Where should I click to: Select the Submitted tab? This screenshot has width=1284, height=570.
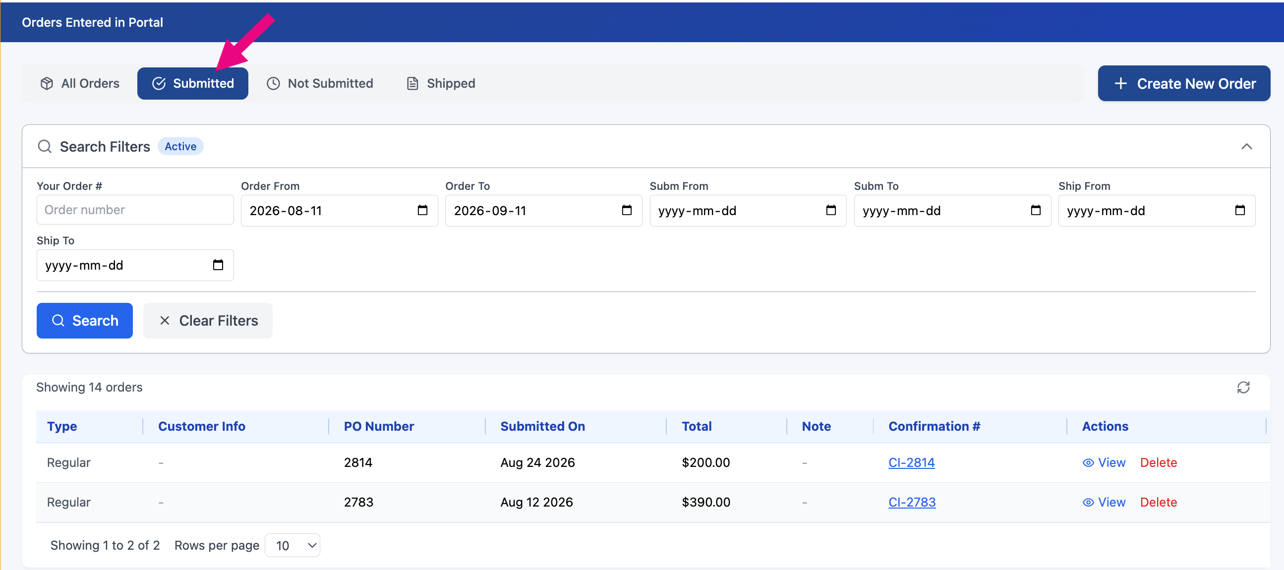193,83
